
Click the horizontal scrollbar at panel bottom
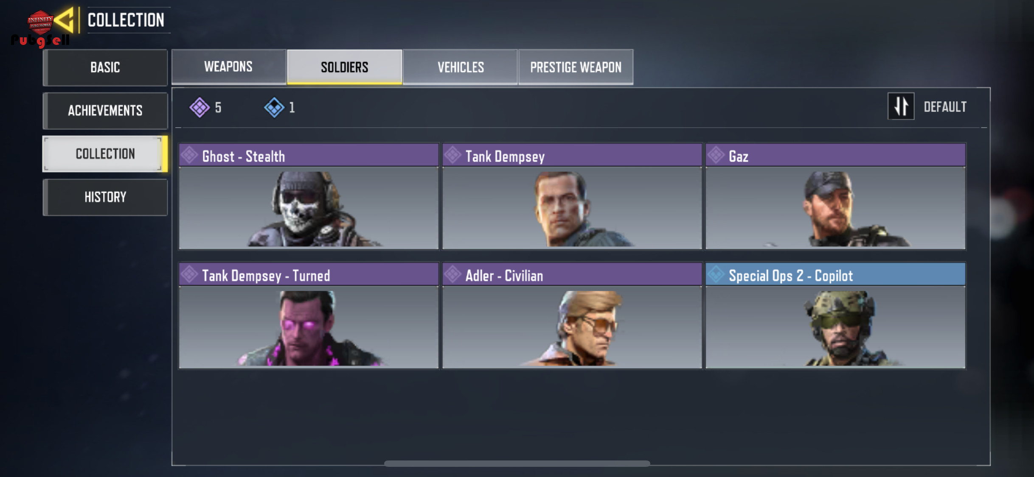[x=517, y=463]
